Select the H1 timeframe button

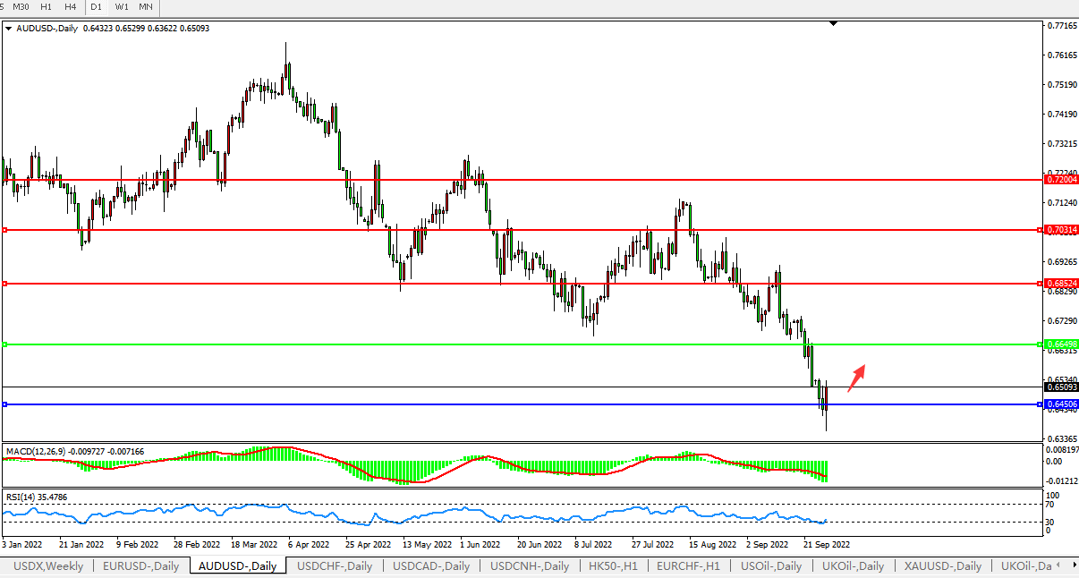pyautogui.click(x=46, y=7)
